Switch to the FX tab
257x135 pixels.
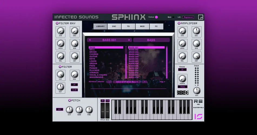tap(156, 26)
